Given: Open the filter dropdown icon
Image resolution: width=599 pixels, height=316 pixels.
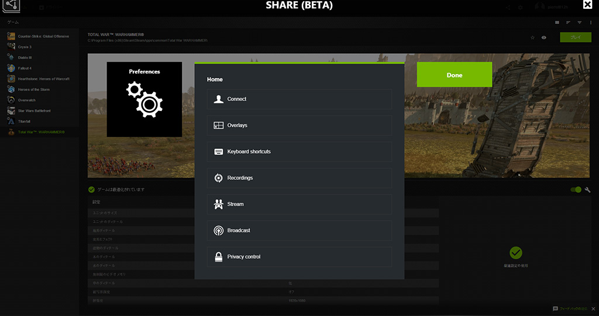Looking at the screenshot, I should 580,23.
